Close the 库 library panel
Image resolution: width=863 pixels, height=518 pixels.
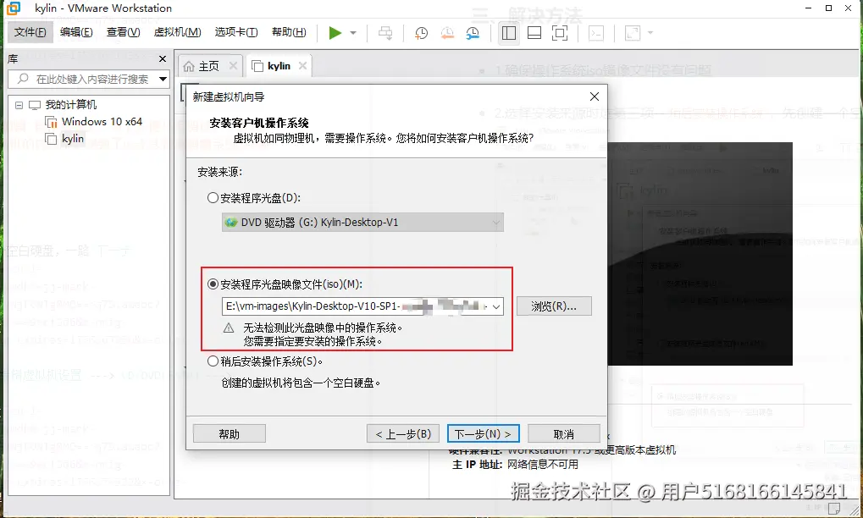pyautogui.click(x=163, y=59)
